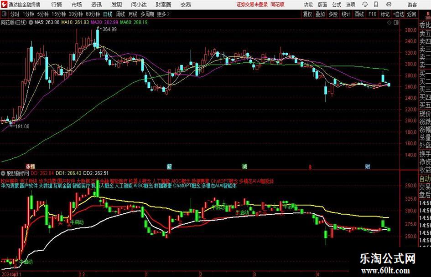Click the 涨榜 marker on chart bottom

pos(31,166)
